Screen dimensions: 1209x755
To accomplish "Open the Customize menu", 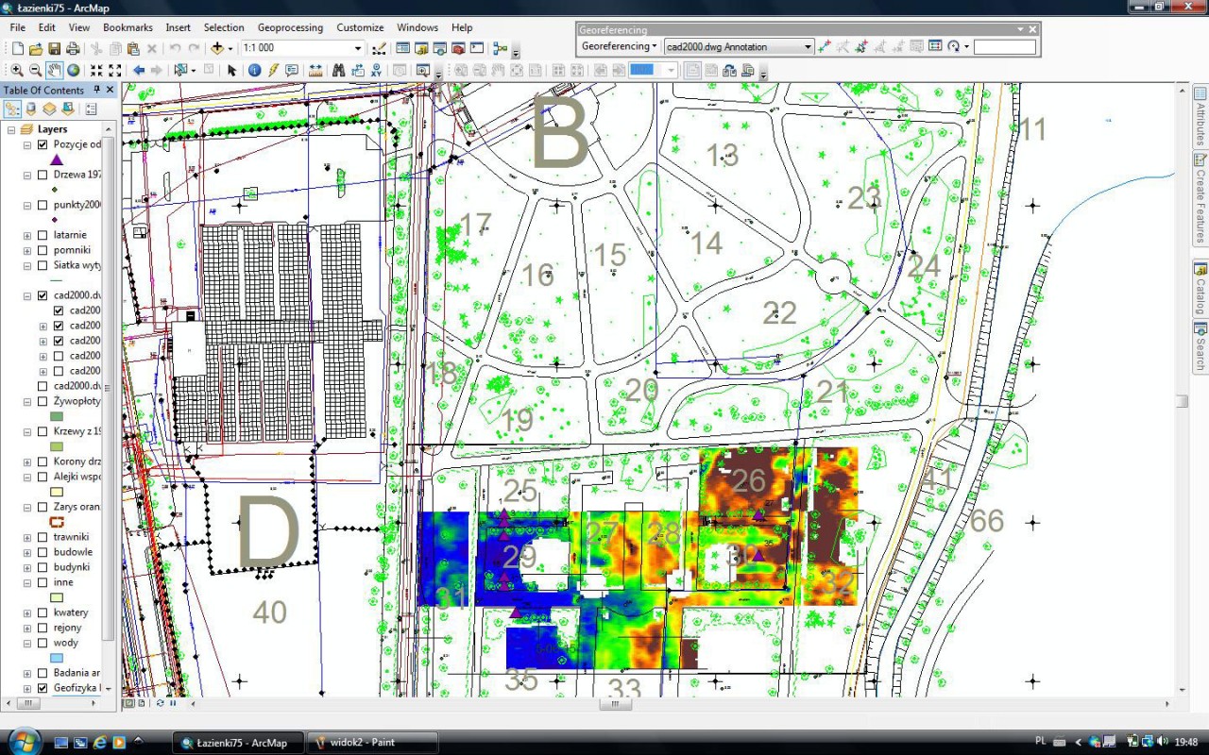I will tap(360, 27).
